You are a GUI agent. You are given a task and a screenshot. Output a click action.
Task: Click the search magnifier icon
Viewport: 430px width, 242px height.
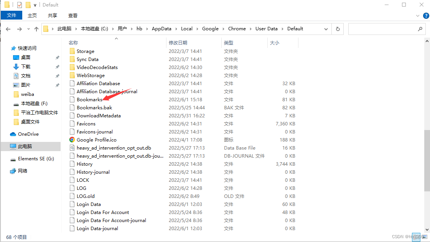click(420, 29)
